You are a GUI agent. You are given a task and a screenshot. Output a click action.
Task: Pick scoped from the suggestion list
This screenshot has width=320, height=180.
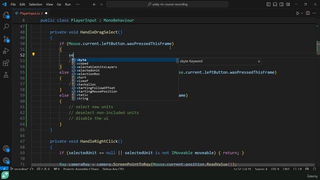[124, 63]
